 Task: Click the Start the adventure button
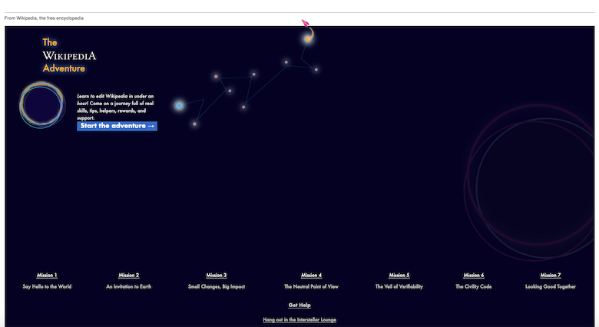117,126
